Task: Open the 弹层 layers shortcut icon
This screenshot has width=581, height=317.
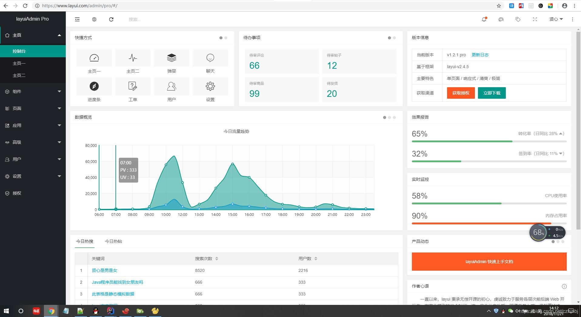Action: pyautogui.click(x=172, y=58)
